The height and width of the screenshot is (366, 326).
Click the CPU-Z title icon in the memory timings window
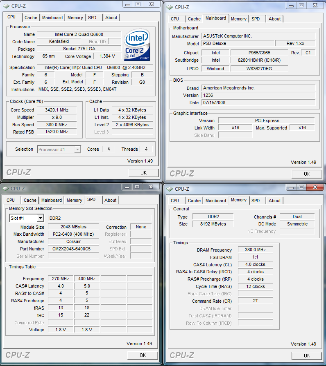tap(170, 189)
